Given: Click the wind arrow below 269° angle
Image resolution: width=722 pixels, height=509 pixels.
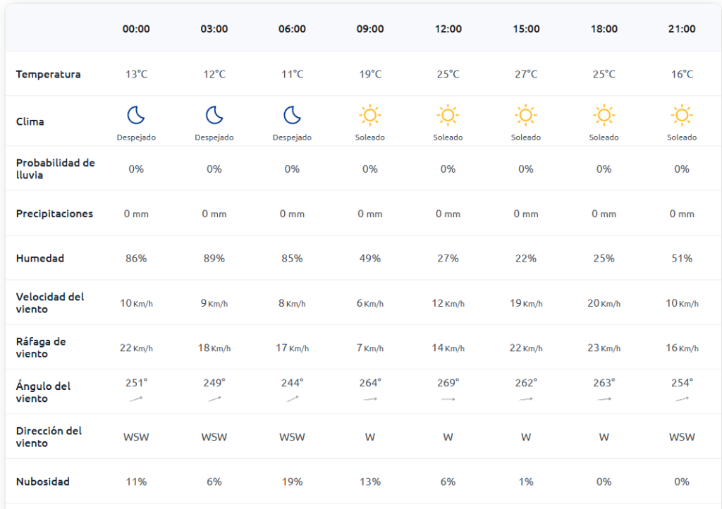Looking at the screenshot, I should (x=448, y=399).
